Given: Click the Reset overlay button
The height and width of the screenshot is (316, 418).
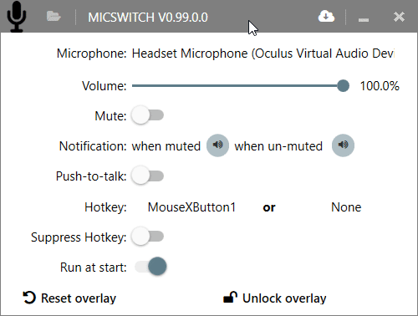Looking at the screenshot, I should pyautogui.click(x=69, y=298).
